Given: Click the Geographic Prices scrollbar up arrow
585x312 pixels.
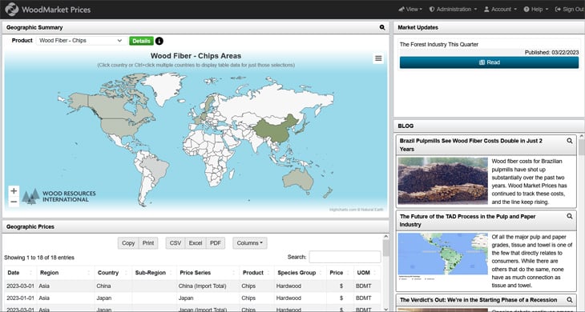Looking at the screenshot, I should click(x=385, y=237).
